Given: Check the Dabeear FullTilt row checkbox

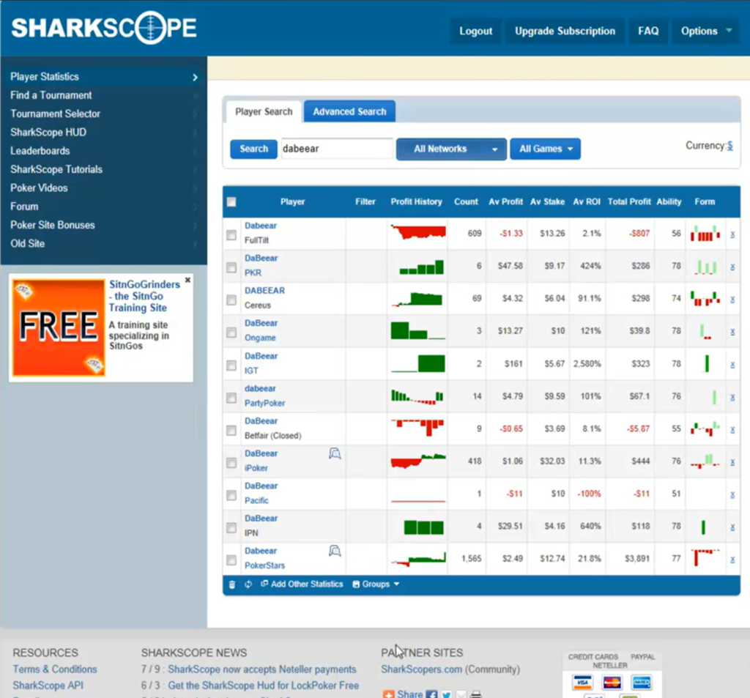Looking at the screenshot, I should (x=231, y=235).
